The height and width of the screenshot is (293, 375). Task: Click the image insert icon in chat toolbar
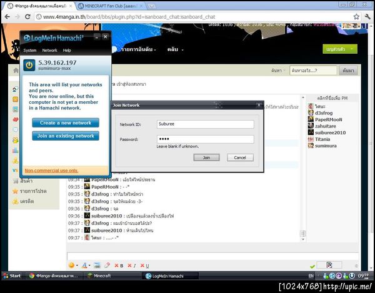97,266
